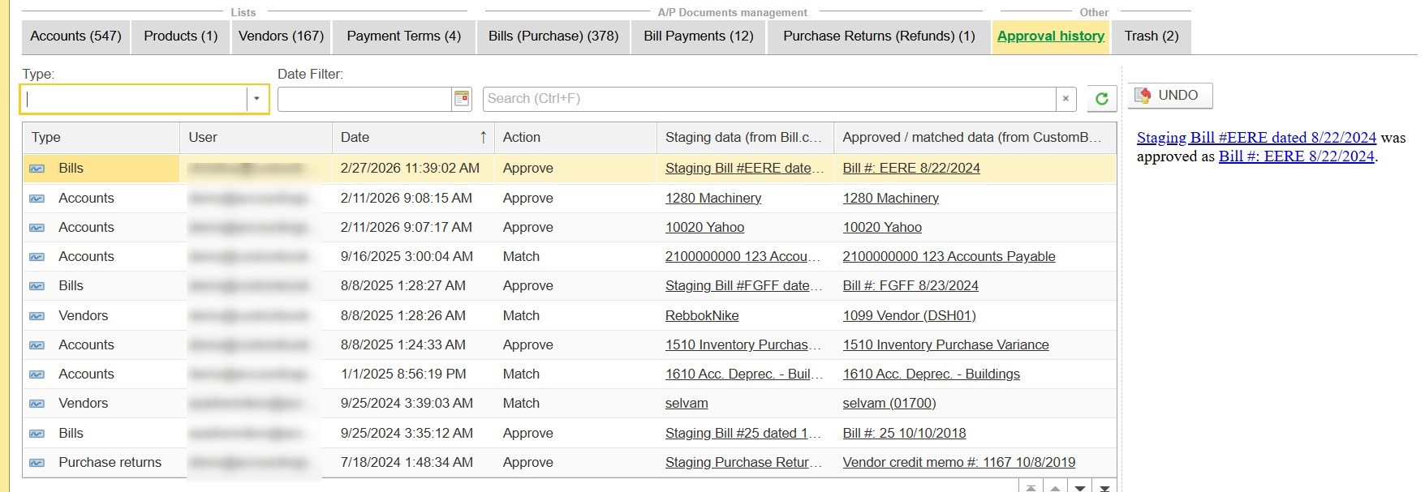
Task: Open the Date Filter calendar picker
Action: [x=462, y=99]
